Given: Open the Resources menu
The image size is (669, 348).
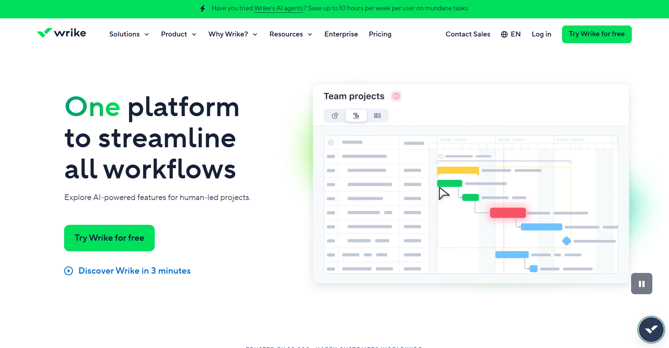Looking at the screenshot, I should [x=291, y=34].
